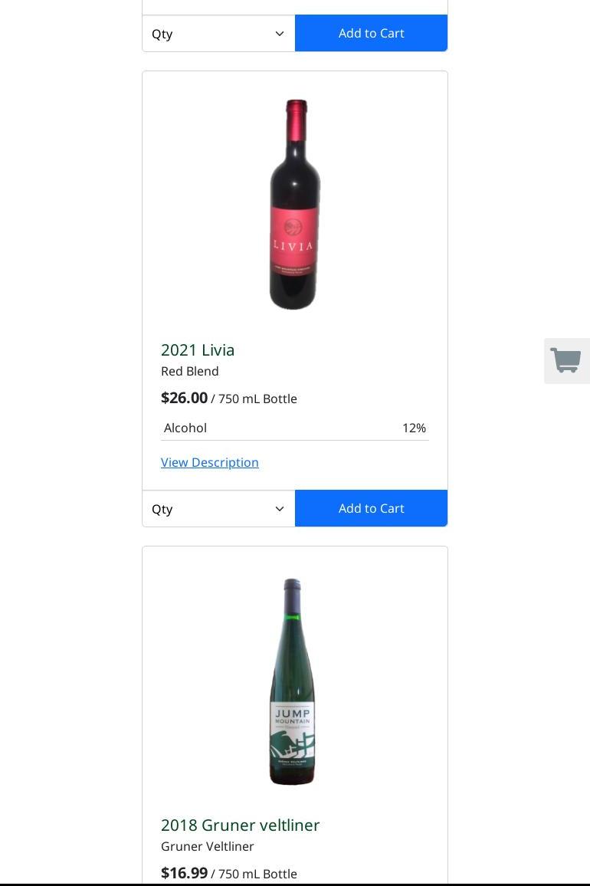Image resolution: width=590 pixels, height=886 pixels.
Task: Open the Qty dropdown in the topmost card
Action: pyautogui.click(x=218, y=33)
